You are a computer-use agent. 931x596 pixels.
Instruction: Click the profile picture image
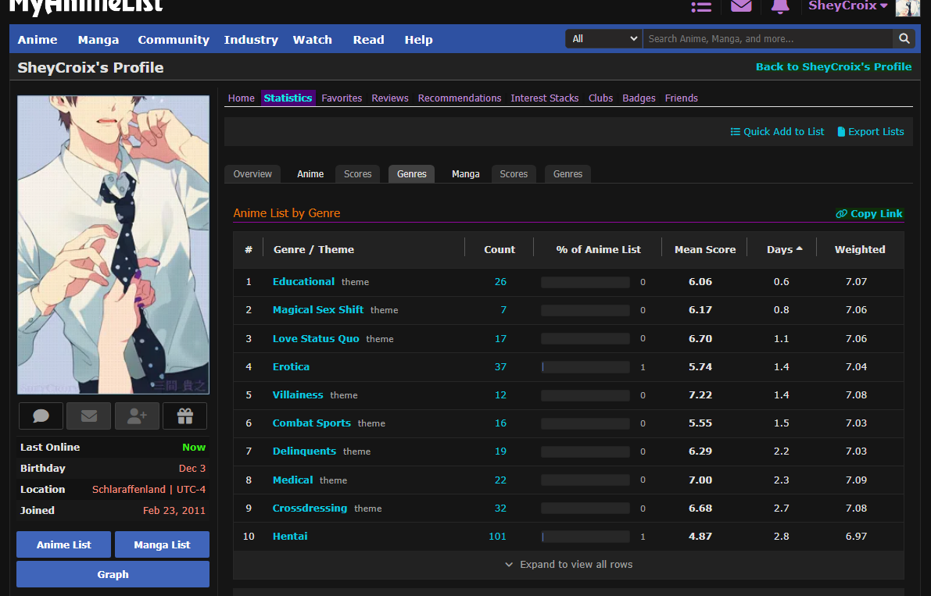click(113, 244)
